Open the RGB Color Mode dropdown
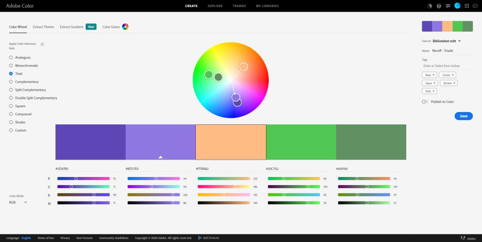 [18, 202]
